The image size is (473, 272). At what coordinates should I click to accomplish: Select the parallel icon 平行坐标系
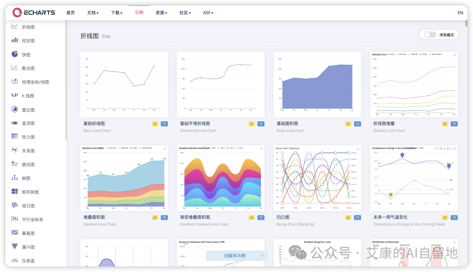[14, 219]
